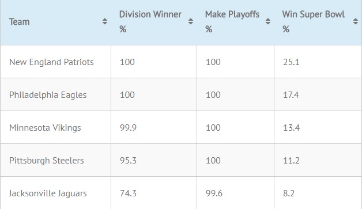Sort by Division Winner % arrows icon
This screenshot has width=362, height=209.
(190, 21)
